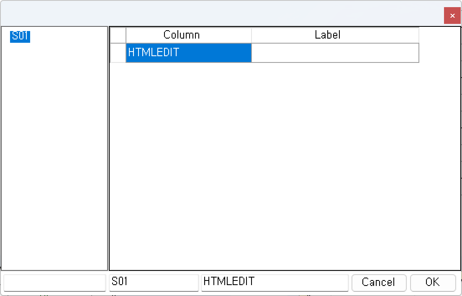462x296 pixels.
Task: Select the HTMLEDIT cell in the grid
Action: [x=188, y=53]
